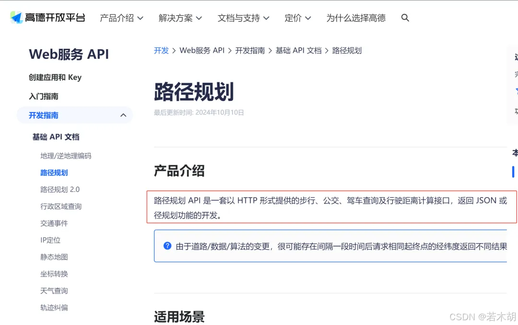
Task: Select 基础 API 文档 in the sidebar
Action: 56,137
